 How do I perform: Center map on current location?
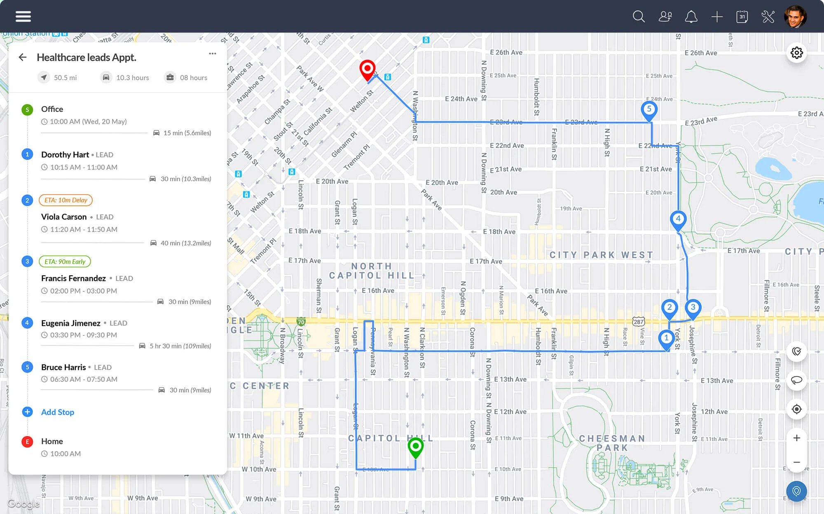[x=797, y=409]
